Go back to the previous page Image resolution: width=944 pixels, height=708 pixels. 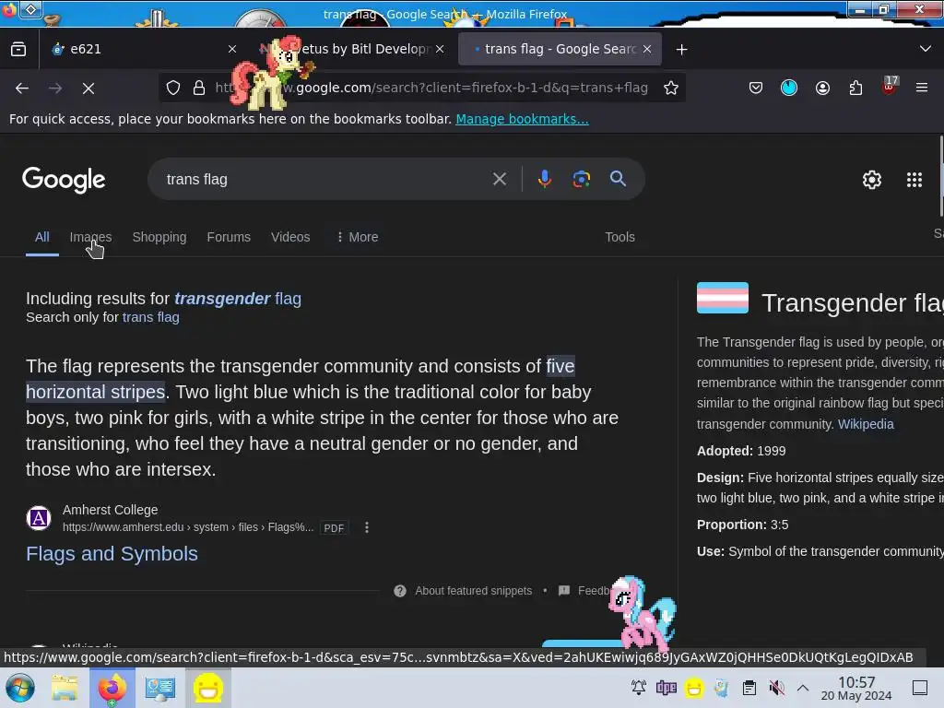[x=22, y=88]
